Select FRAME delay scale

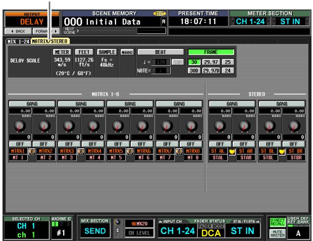(x=211, y=52)
